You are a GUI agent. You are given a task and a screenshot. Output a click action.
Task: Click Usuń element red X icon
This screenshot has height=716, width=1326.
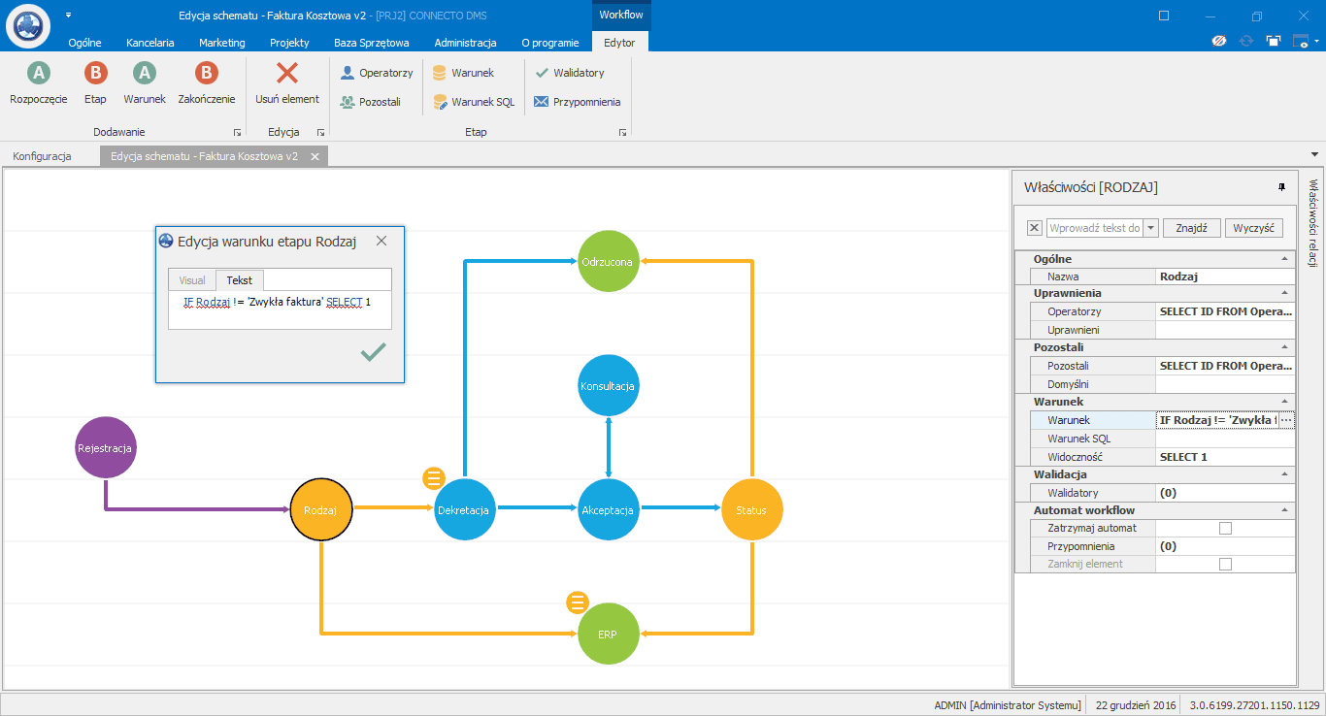287,74
